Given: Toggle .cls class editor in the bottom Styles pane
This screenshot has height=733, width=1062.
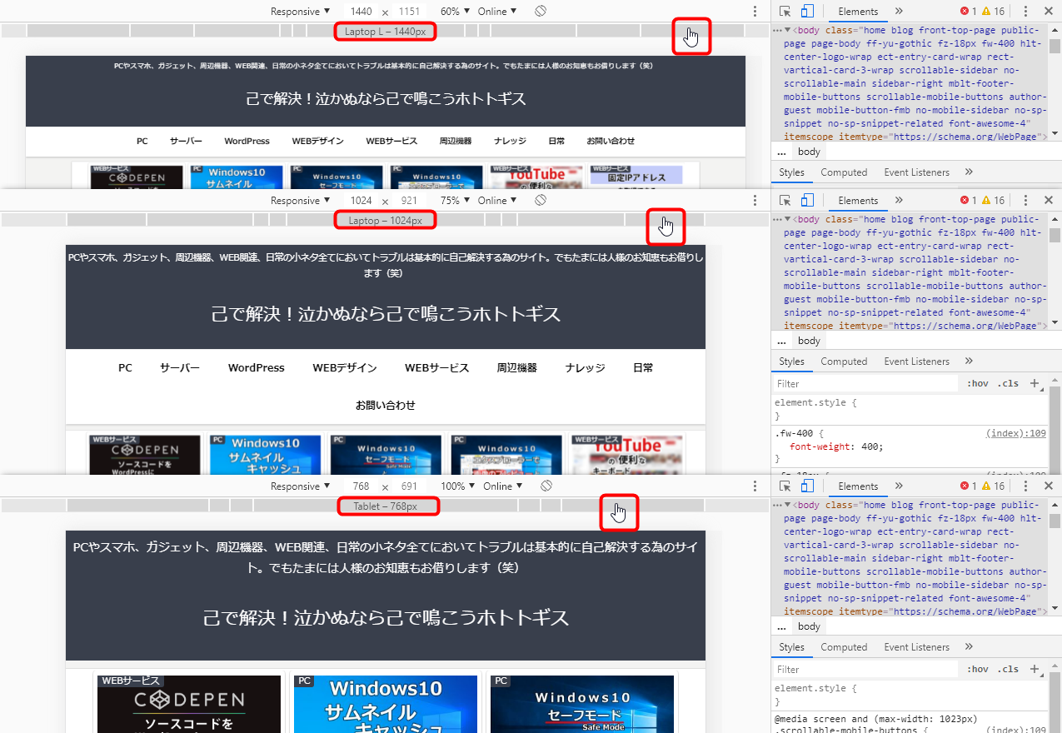Looking at the screenshot, I should 1009,670.
